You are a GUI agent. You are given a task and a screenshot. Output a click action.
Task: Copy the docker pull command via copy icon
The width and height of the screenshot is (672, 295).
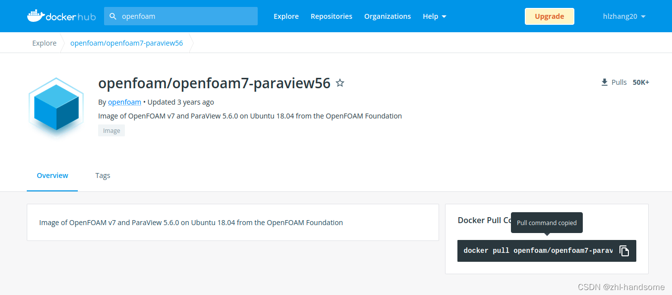pyautogui.click(x=624, y=251)
